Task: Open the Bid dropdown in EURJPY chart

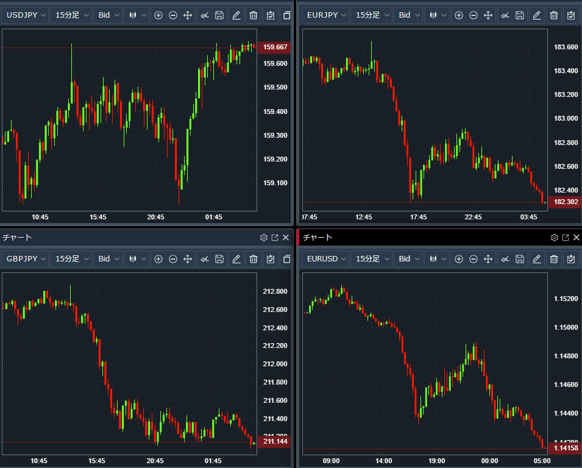Action: tap(408, 15)
